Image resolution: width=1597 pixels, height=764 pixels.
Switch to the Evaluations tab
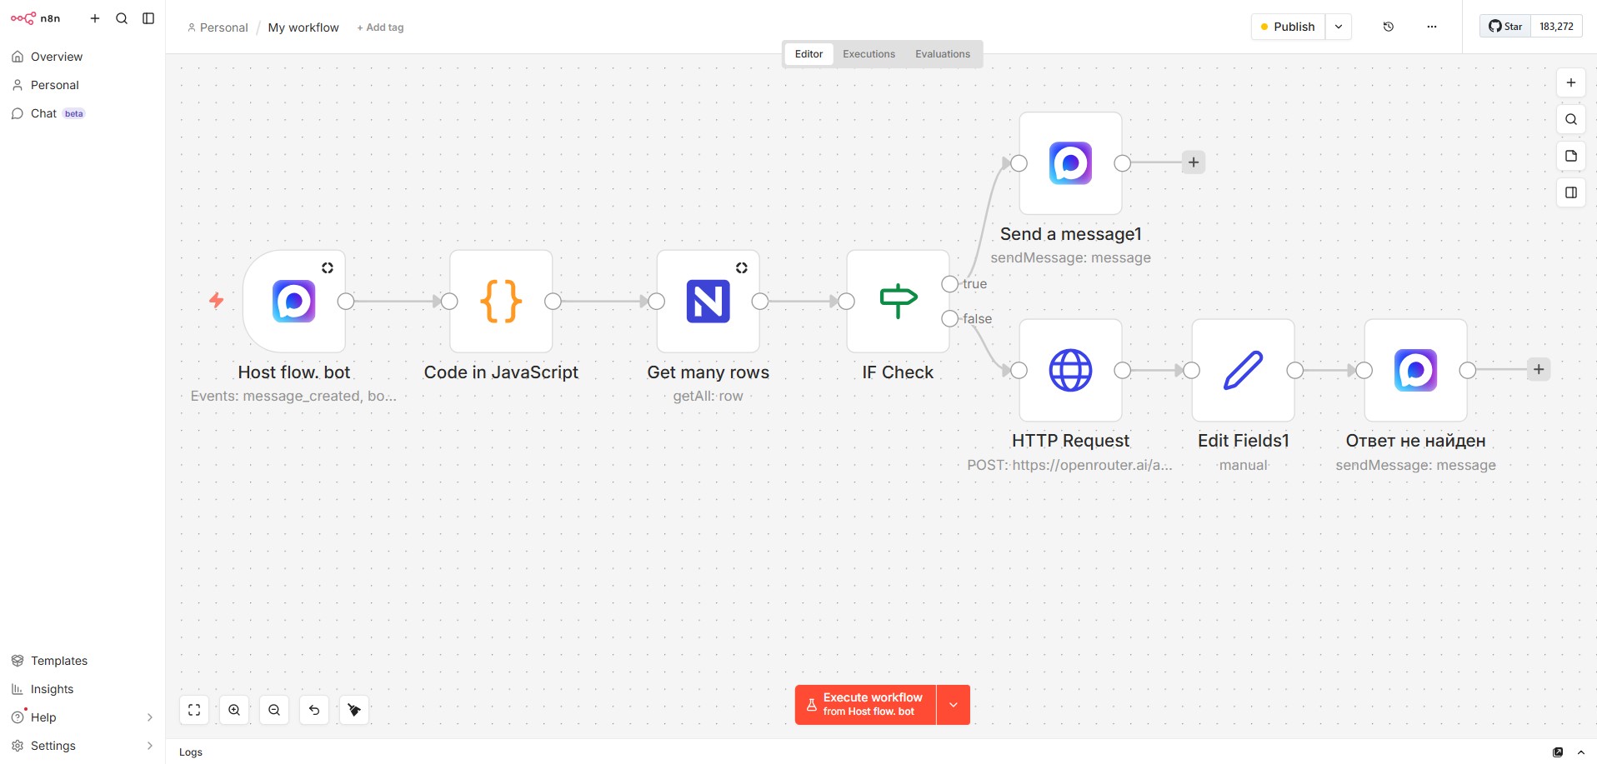point(942,54)
